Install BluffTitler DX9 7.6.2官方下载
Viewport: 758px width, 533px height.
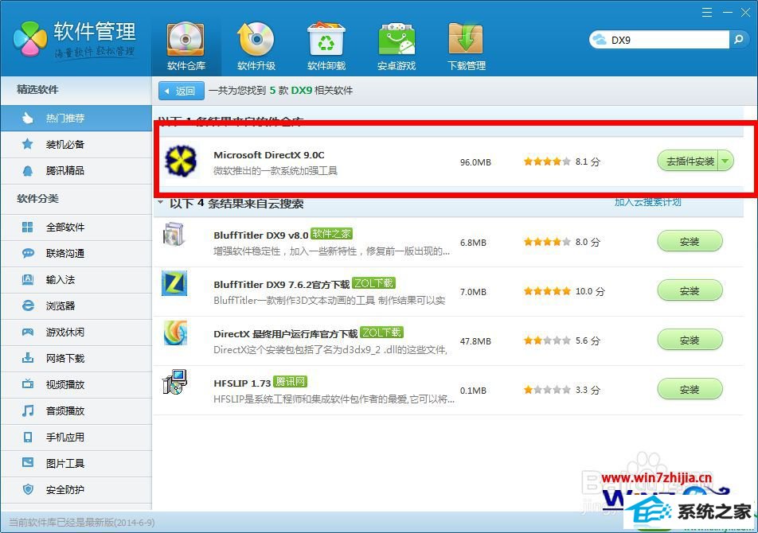690,290
